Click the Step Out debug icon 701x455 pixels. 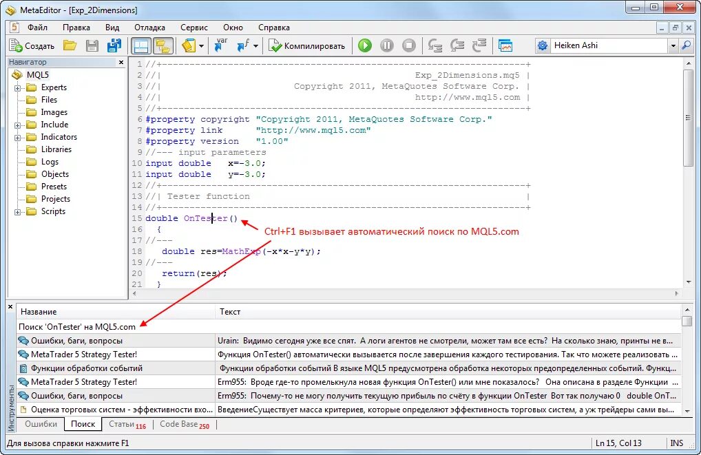[x=479, y=45]
